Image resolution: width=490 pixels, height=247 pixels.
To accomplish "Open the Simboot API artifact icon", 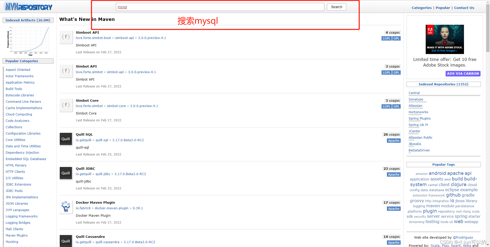I will [66, 37].
